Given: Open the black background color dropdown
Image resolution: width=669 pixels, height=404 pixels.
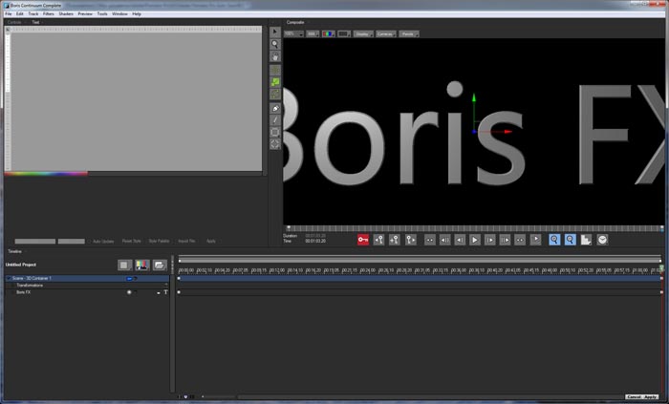Looking at the screenshot, I should pyautogui.click(x=344, y=33).
